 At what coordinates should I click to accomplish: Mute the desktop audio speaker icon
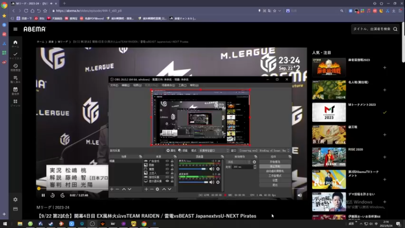(x=212, y=182)
